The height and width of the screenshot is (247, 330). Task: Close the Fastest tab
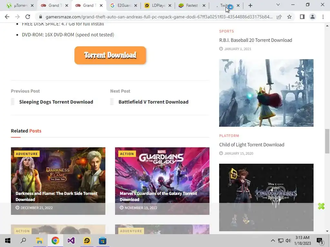coord(204,6)
